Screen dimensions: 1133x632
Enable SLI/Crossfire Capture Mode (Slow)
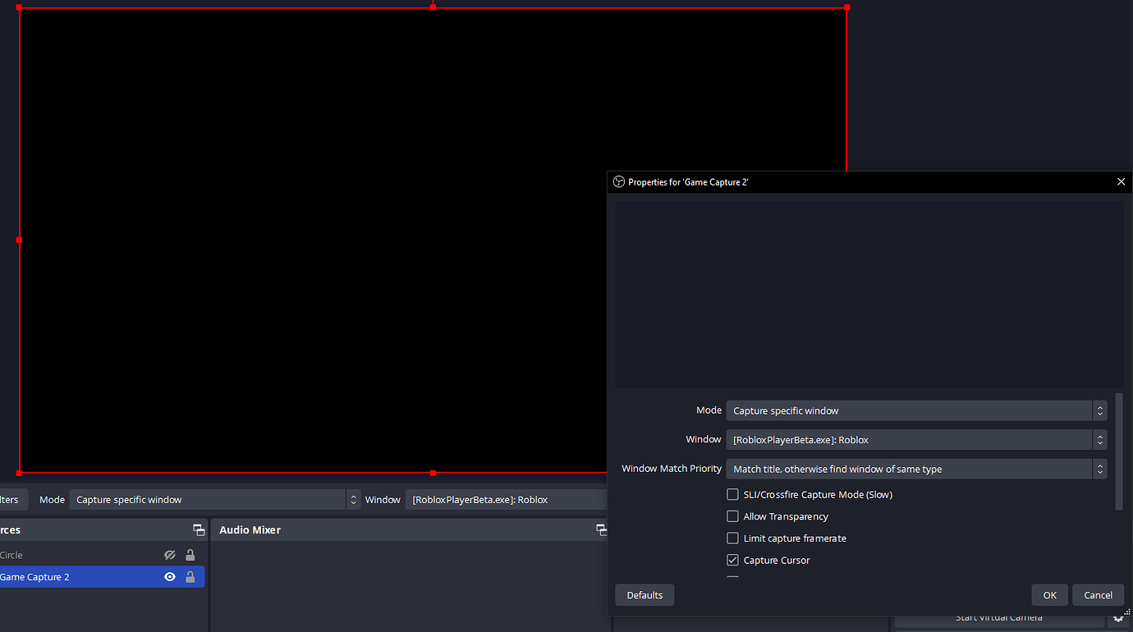pyautogui.click(x=732, y=494)
